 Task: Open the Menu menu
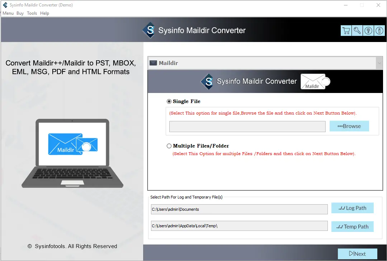8,13
